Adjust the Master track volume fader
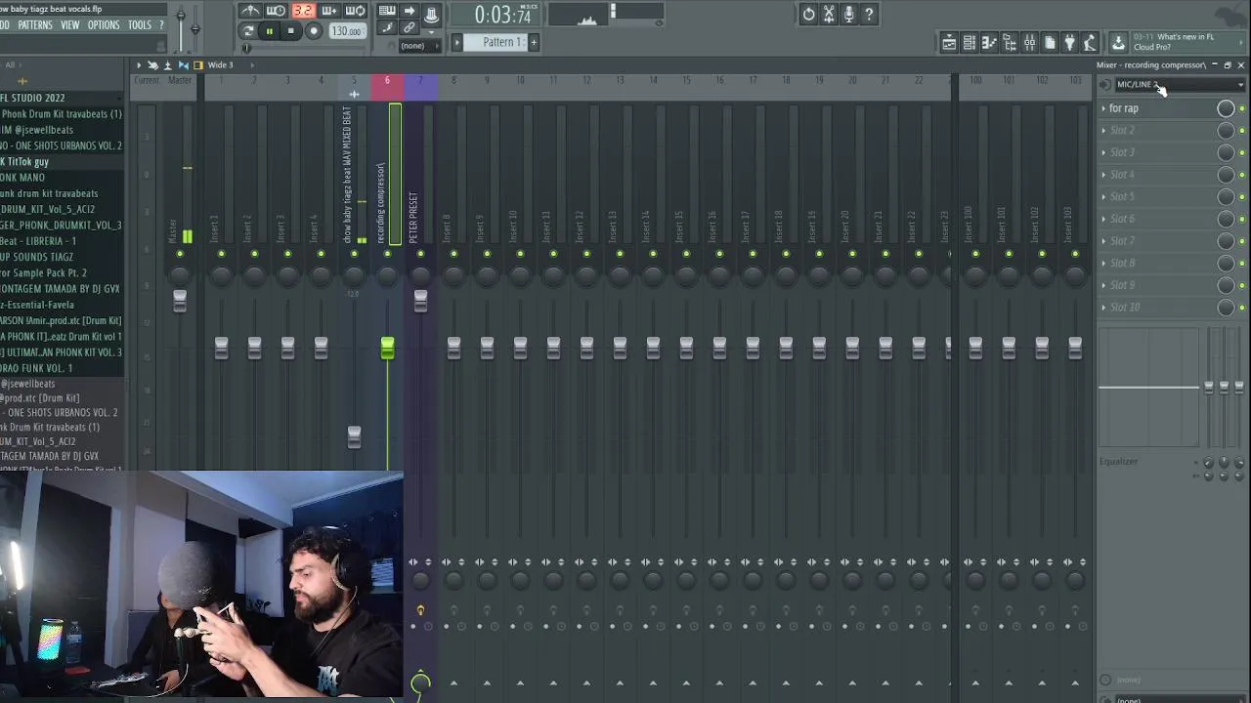The width and height of the screenshot is (1251, 703). tap(180, 301)
